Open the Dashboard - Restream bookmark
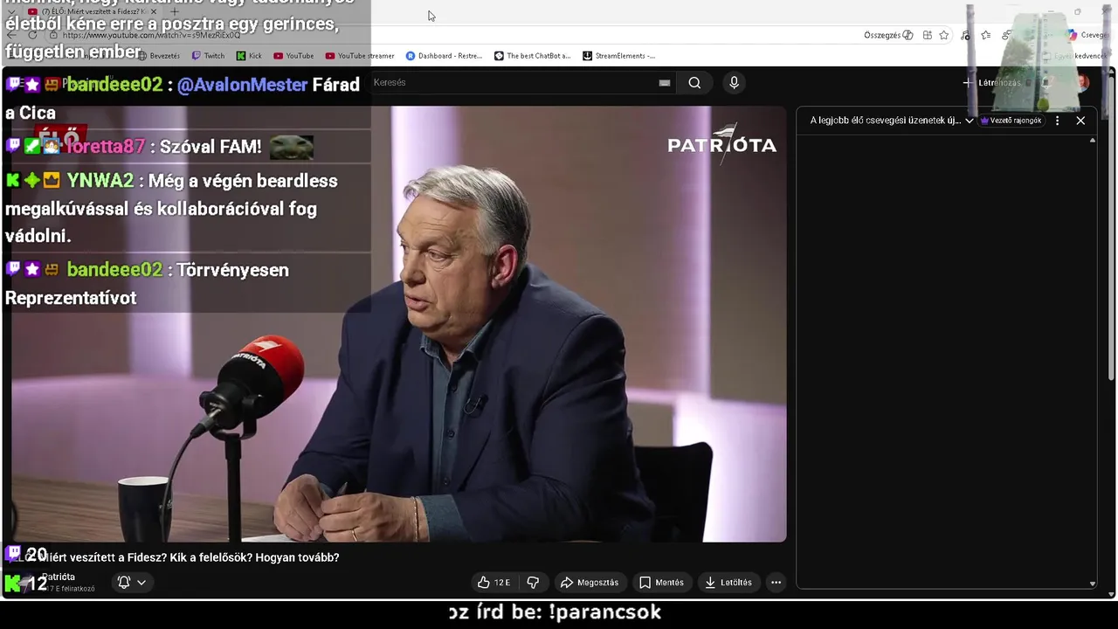1118x629 pixels. tap(444, 56)
